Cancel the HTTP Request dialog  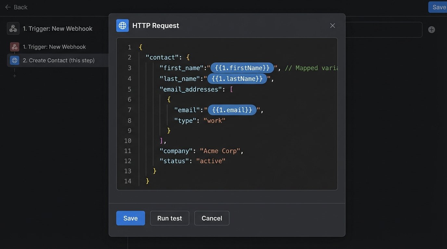pyautogui.click(x=211, y=218)
